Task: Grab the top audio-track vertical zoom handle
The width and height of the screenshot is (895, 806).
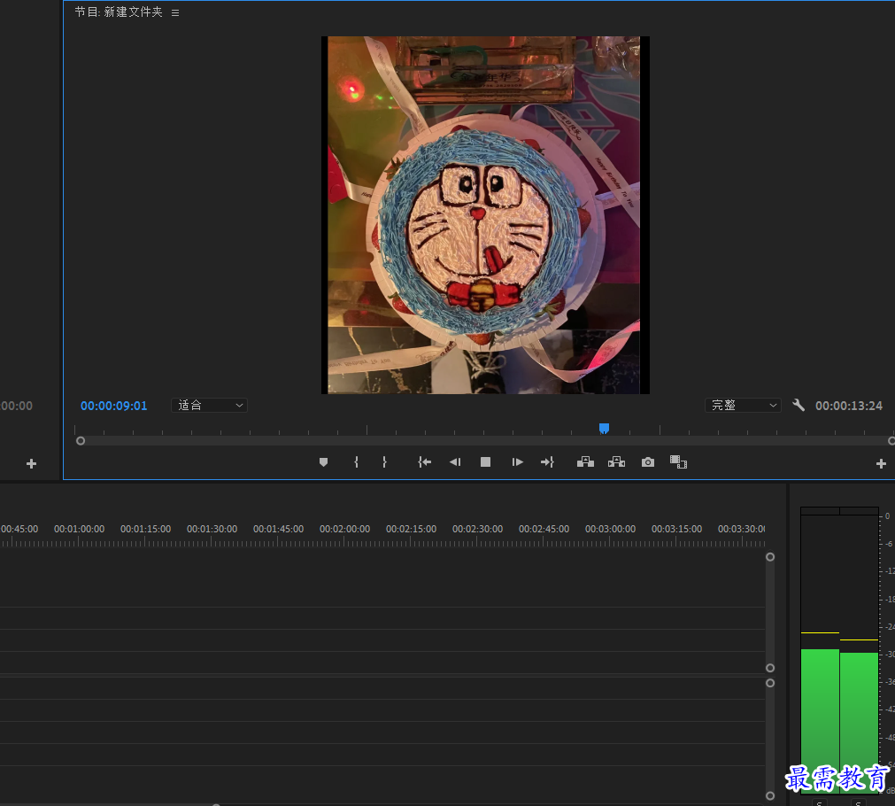Action: click(x=770, y=683)
